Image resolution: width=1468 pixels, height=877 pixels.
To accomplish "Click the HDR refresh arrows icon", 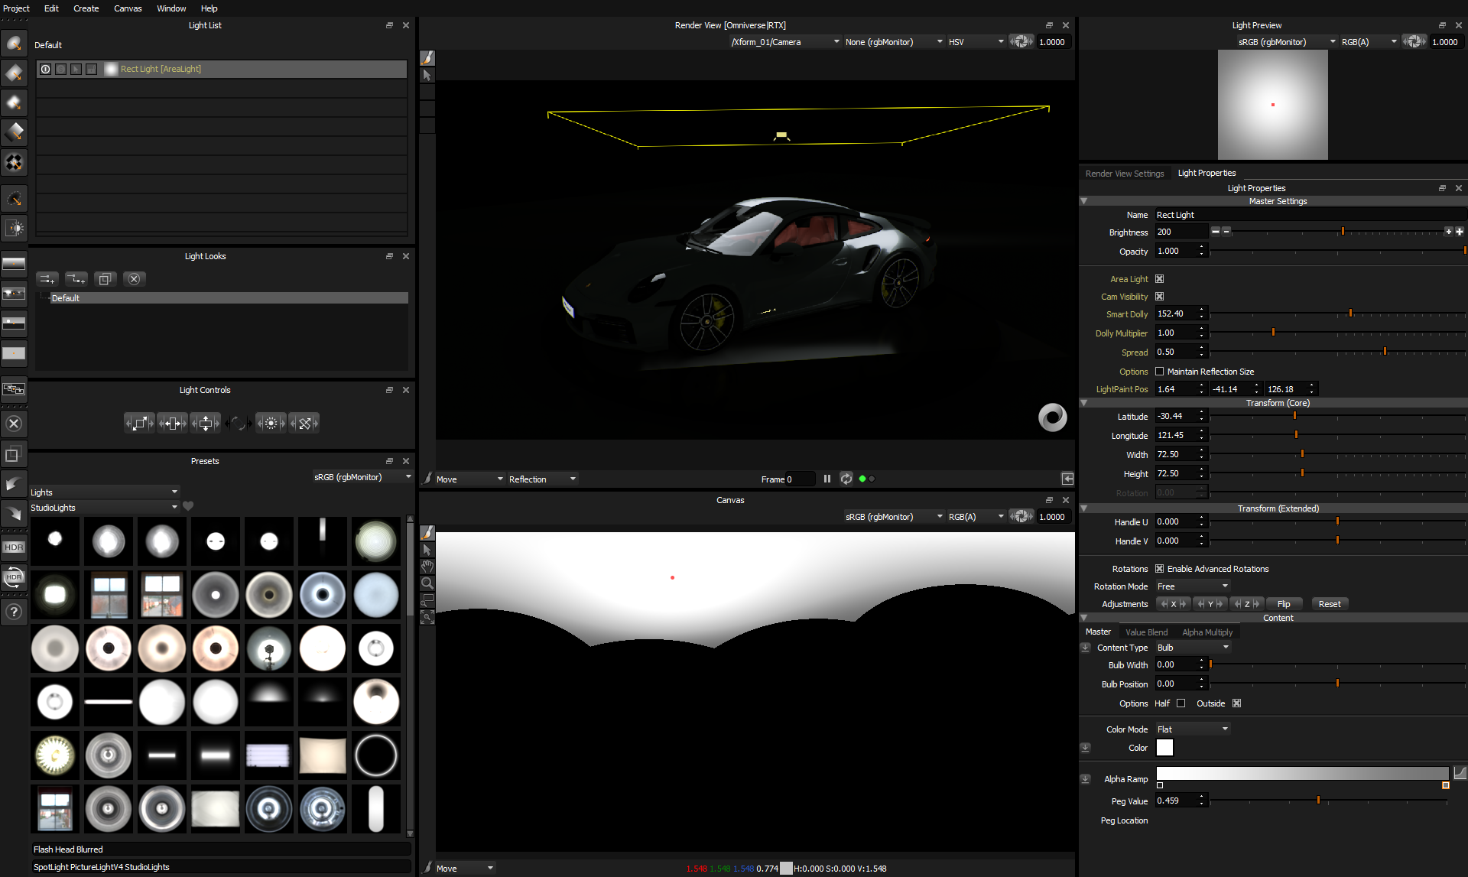I will [x=14, y=577].
